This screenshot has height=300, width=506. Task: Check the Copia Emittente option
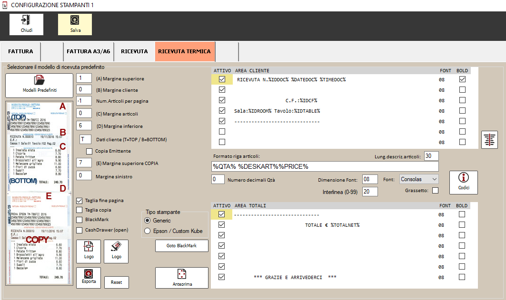coord(89,151)
